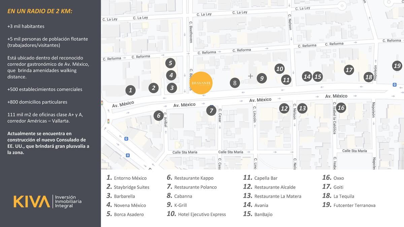Select legend entry "K-Grill"
This screenshot has height=227, width=404.
pyautogui.click(x=177, y=205)
